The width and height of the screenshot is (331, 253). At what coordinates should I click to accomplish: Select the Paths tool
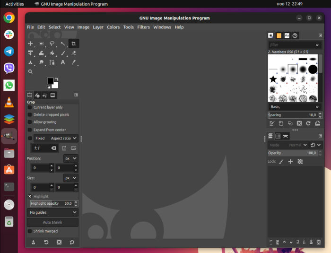[x=52, y=62]
